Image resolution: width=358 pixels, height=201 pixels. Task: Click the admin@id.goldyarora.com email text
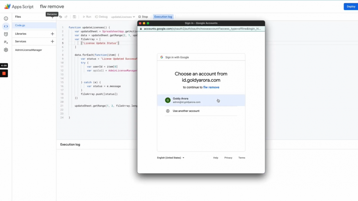click(x=187, y=102)
